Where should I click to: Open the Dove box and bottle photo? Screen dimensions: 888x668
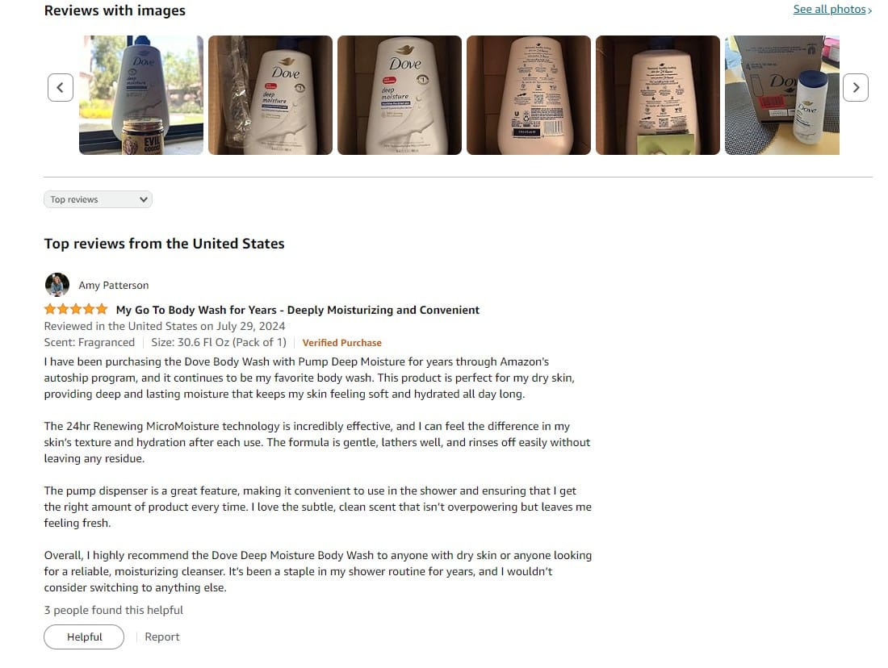coord(782,95)
